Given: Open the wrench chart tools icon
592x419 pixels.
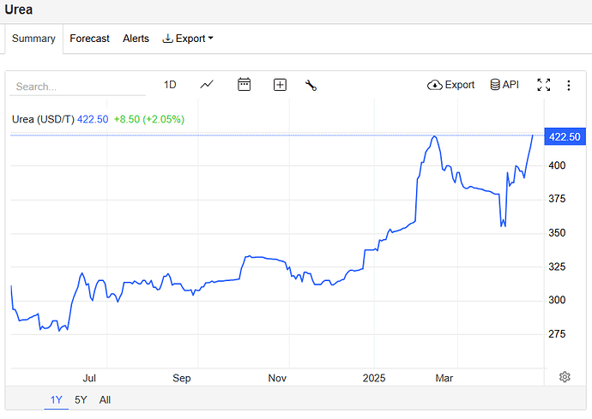Looking at the screenshot, I should point(311,85).
